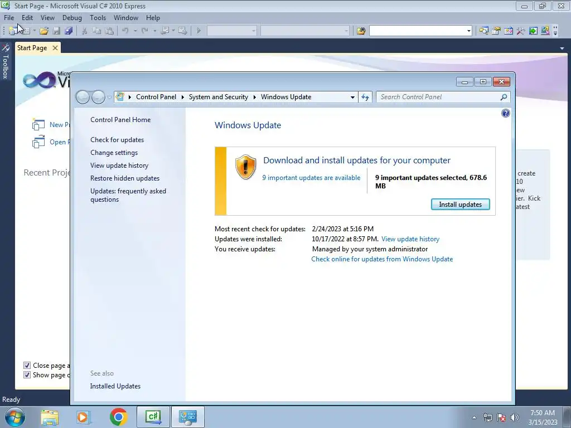Open Google Chrome from the taskbar
Image resolution: width=571 pixels, height=428 pixels.
coord(118,417)
